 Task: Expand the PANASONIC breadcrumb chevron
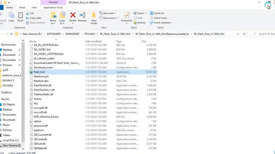[82, 34]
